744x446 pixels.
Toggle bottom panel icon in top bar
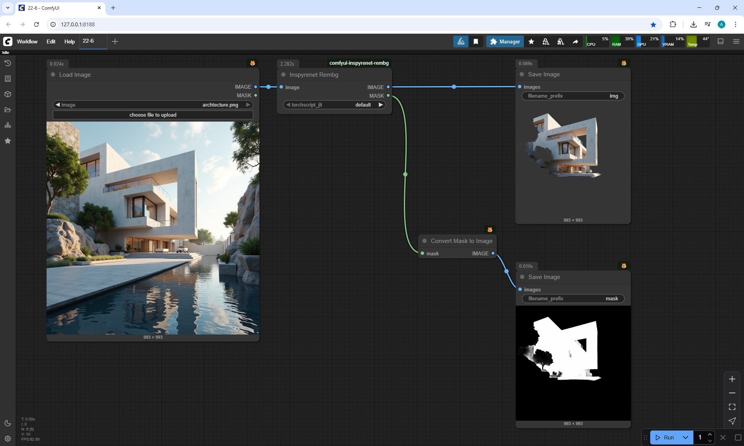coord(721,41)
